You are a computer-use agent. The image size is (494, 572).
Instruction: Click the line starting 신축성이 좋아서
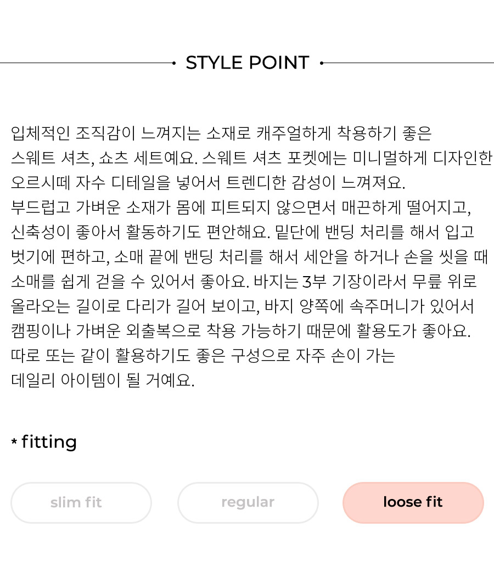click(243, 232)
